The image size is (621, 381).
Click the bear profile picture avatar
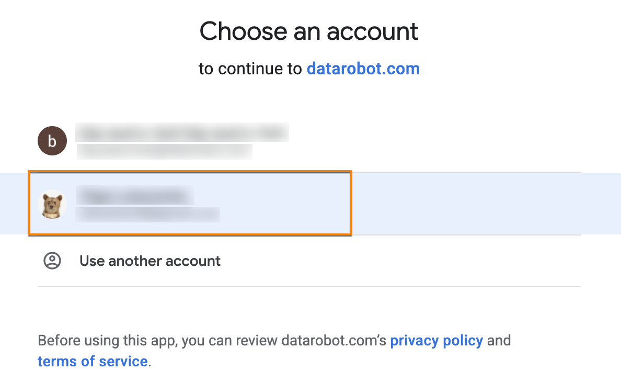tap(52, 204)
